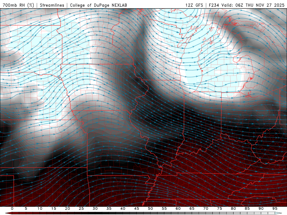Click the relative humidity color scale bar

tap(143, 213)
